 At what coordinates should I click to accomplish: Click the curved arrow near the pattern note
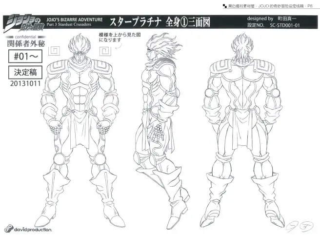pos(119,47)
